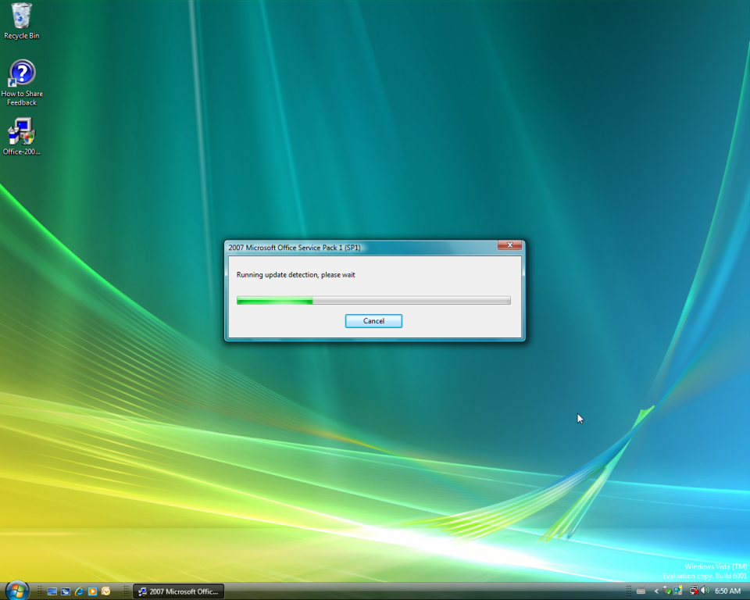Select the How to Share Feedback shortcut
The height and width of the screenshot is (600, 750).
pos(22,82)
